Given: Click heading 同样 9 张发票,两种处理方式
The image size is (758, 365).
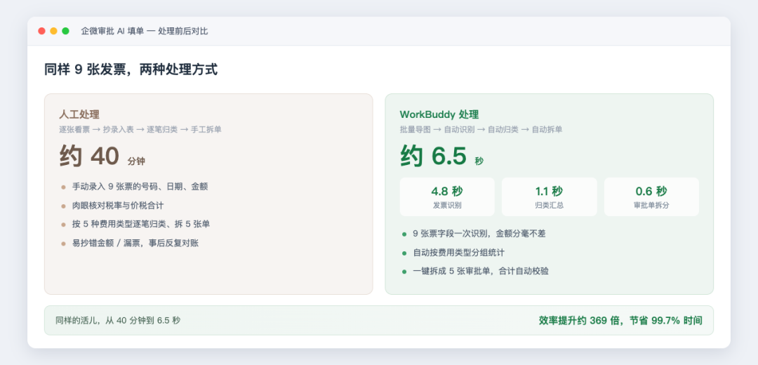Looking at the screenshot, I should click(x=131, y=69).
